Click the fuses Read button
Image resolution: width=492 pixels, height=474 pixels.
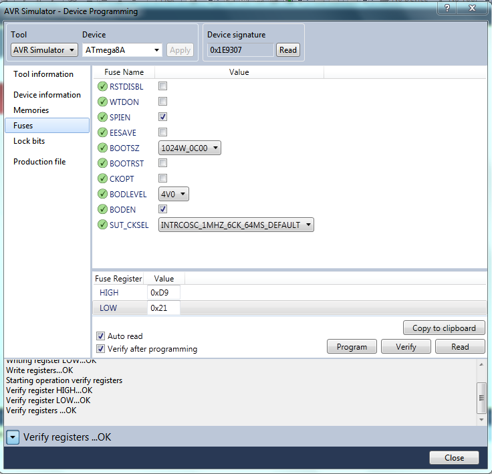pos(460,346)
